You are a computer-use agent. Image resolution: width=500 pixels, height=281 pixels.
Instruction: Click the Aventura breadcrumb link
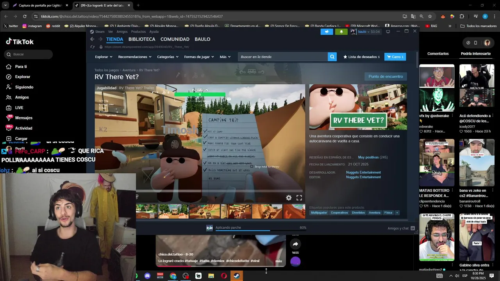click(129, 70)
